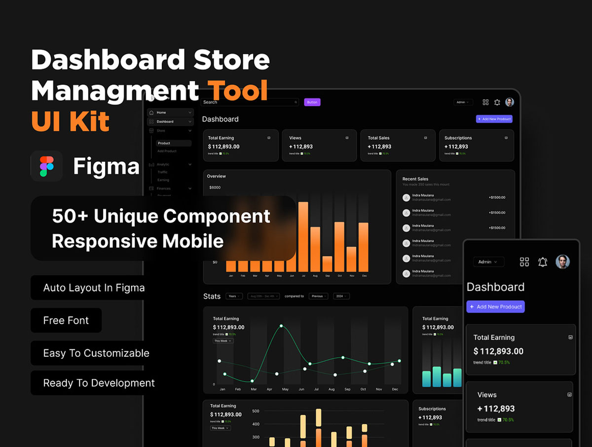Click the Total Earning card menu icon
The height and width of the screenshot is (447, 592).
click(x=269, y=138)
